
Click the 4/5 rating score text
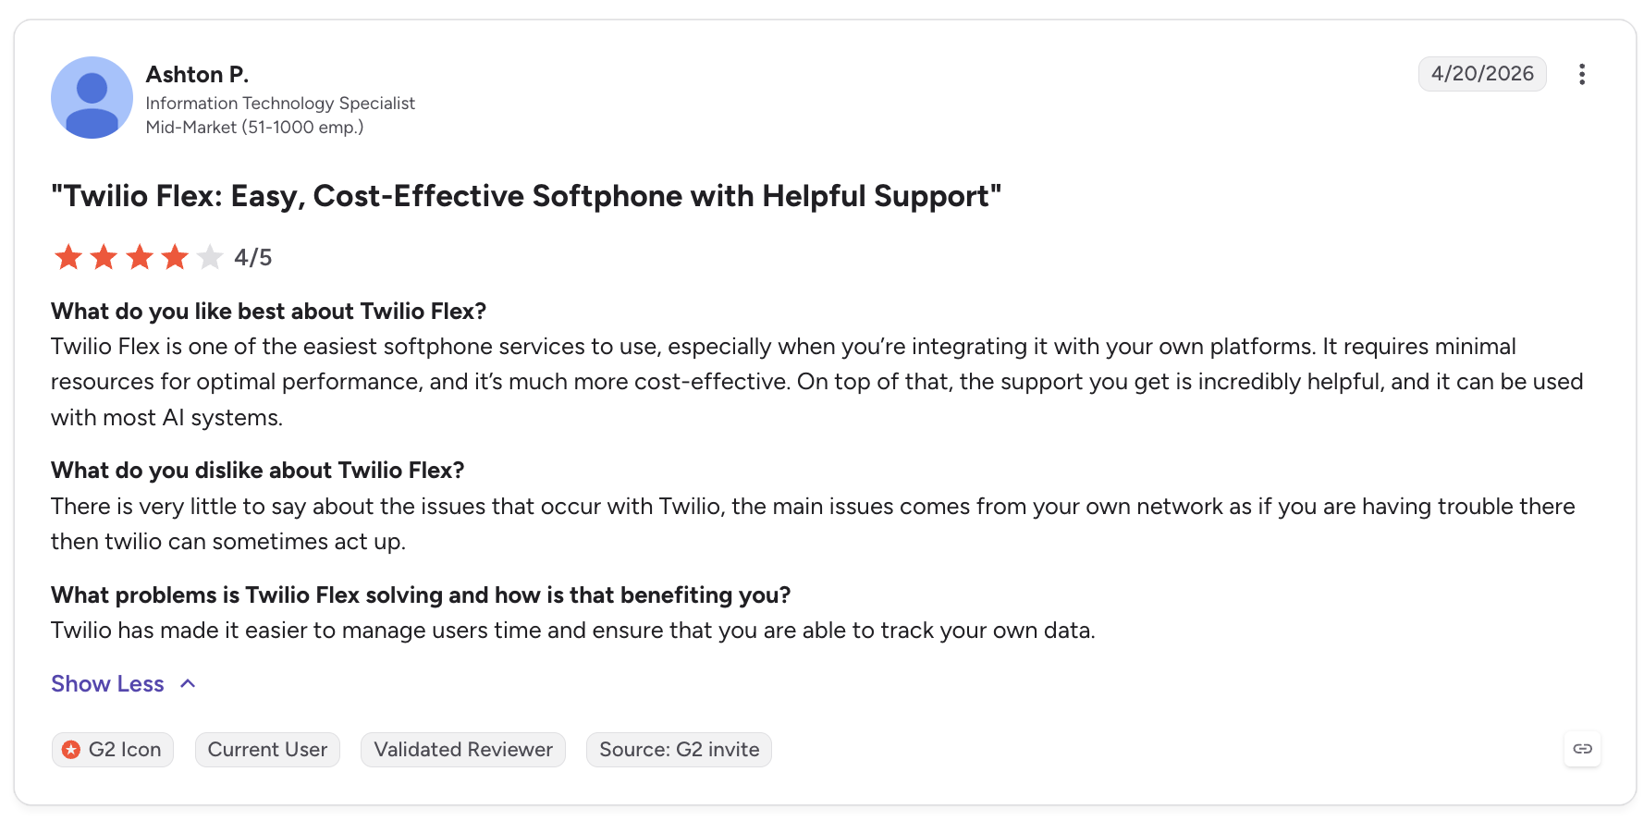pos(252,257)
